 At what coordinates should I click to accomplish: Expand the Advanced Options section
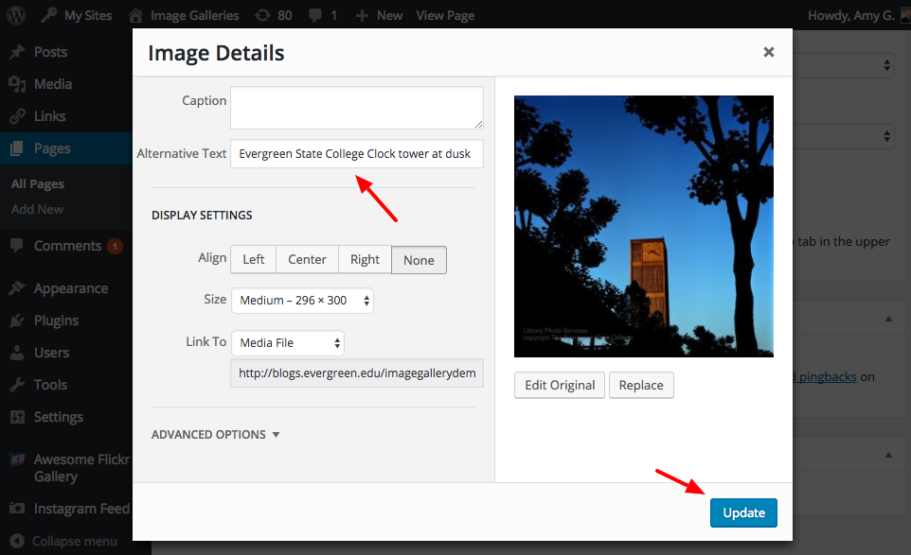click(216, 434)
